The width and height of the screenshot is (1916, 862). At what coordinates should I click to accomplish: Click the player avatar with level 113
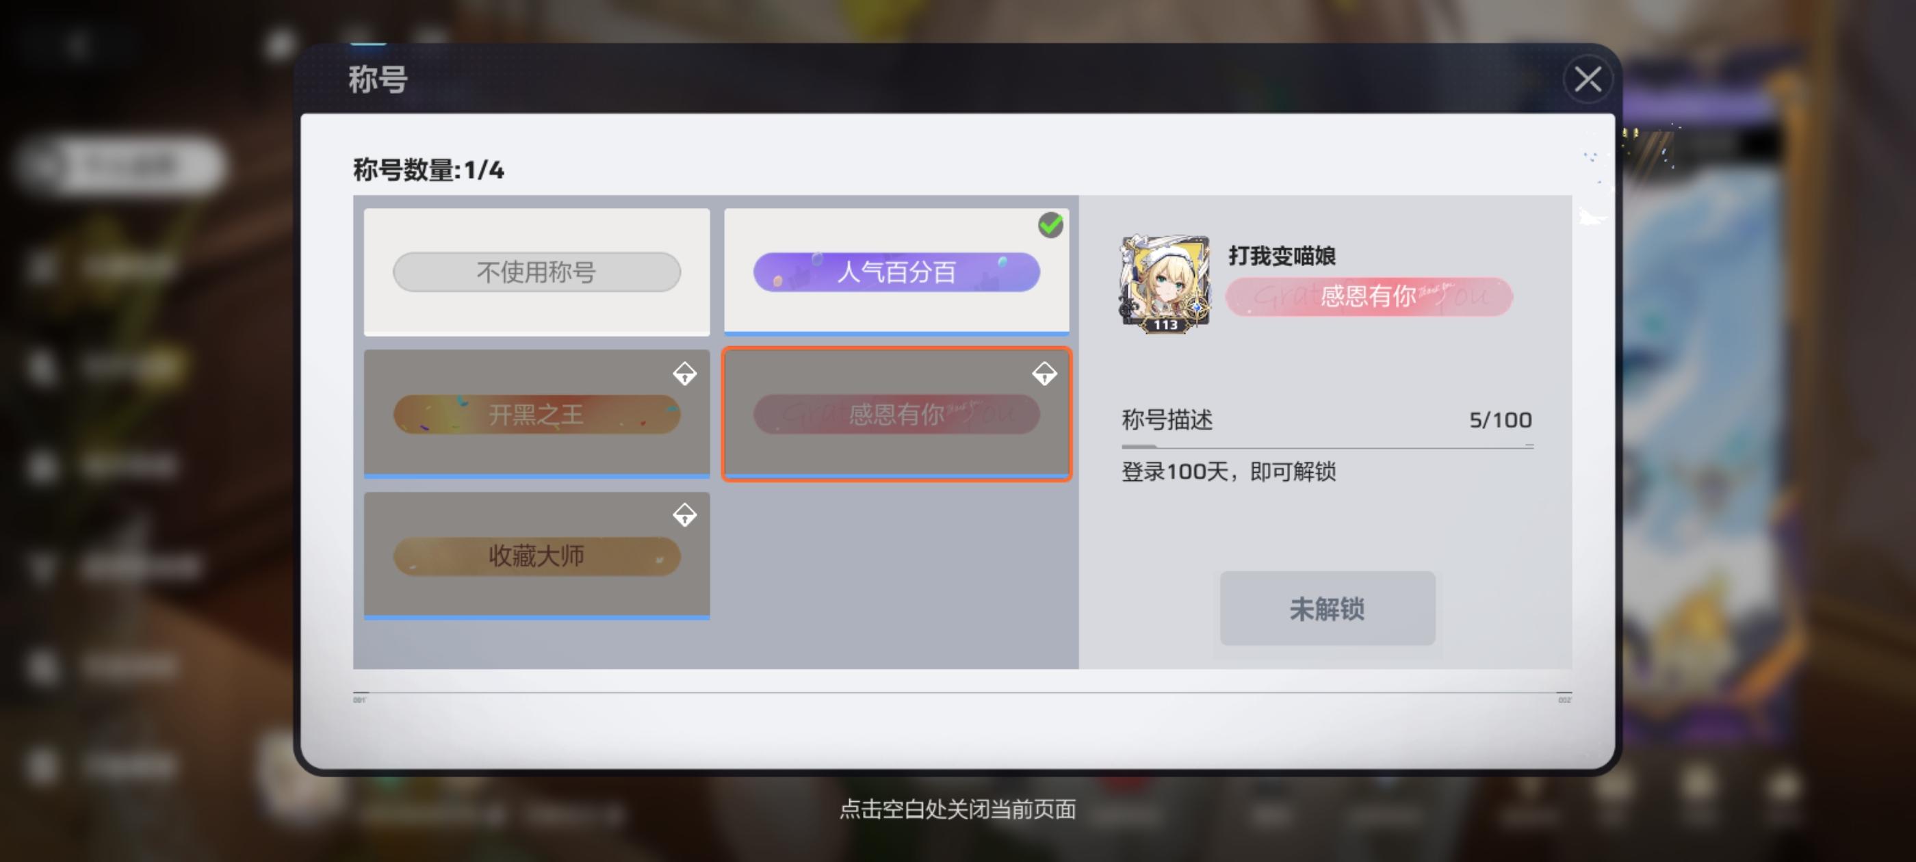point(1165,283)
